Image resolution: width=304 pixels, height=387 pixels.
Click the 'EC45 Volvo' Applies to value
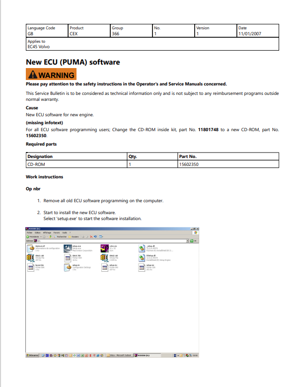(x=38, y=47)
